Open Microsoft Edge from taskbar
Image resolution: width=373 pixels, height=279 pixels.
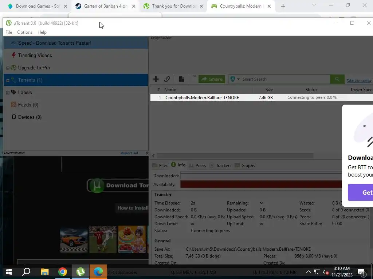point(98,272)
